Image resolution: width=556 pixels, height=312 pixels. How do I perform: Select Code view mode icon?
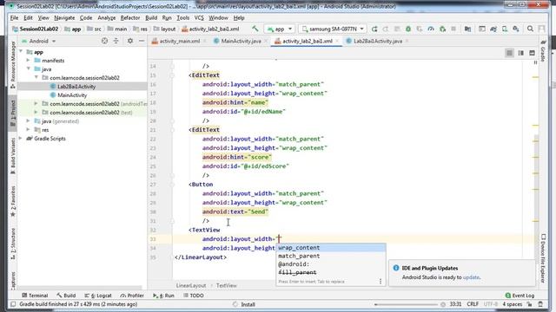(x=510, y=53)
